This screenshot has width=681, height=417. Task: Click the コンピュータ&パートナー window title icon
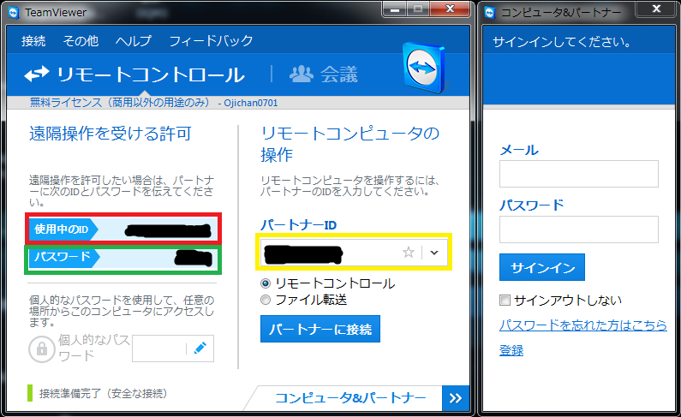point(490,13)
